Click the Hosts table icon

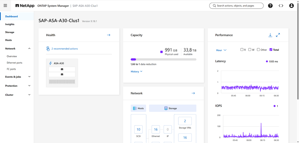coord(135,108)
